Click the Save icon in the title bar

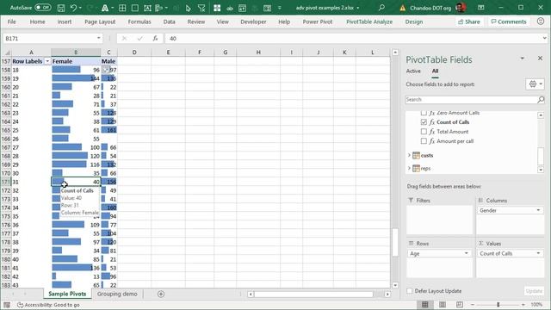coord(61,8)
